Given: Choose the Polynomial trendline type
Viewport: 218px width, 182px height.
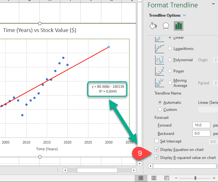Looking at the screenshot, I should pos(170,60).
